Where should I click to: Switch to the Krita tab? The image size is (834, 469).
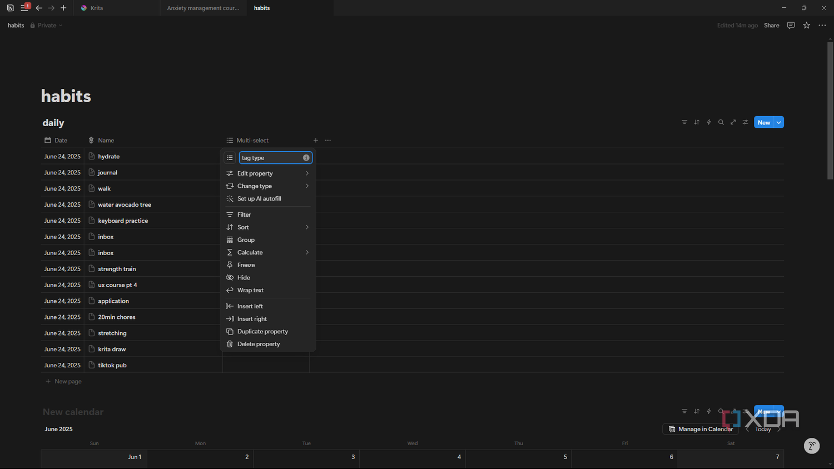click(x=118, y=8)
